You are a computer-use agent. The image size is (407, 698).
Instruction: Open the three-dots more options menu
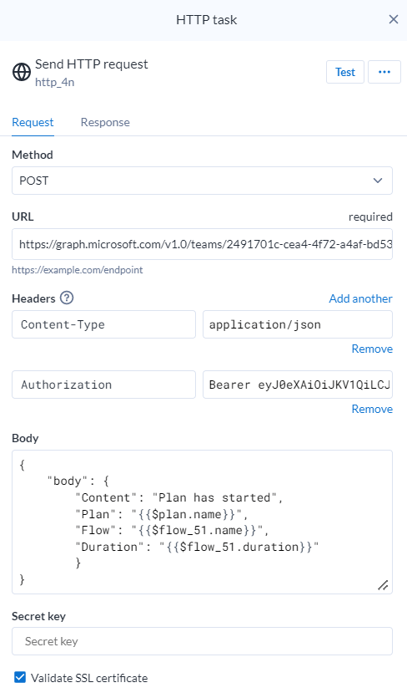tap(384, 72)
